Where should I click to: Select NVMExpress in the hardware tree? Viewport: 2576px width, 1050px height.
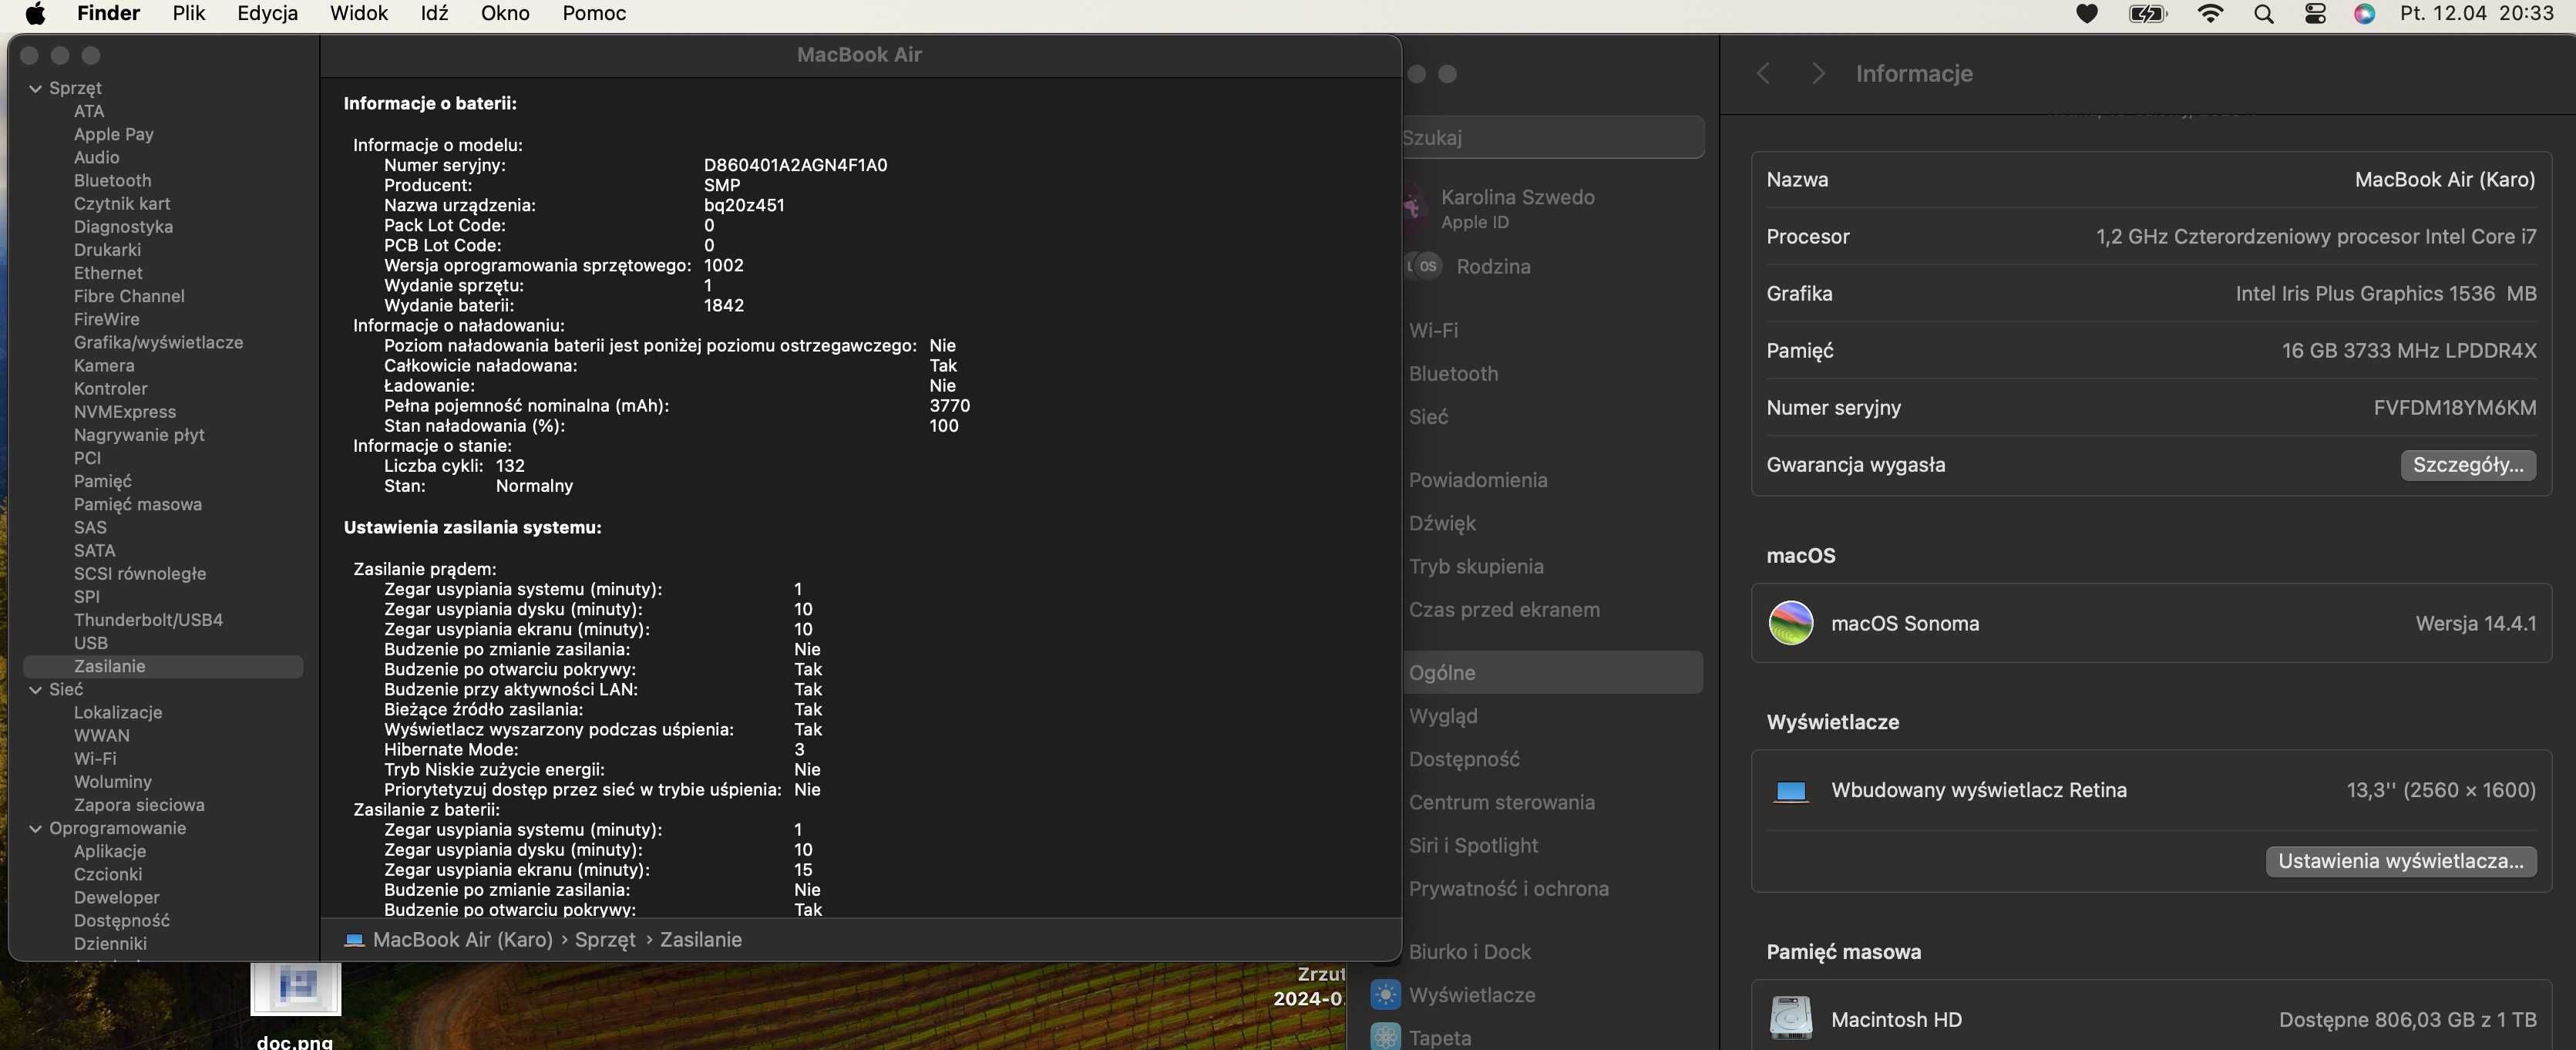pyautogui.click(x=124, y=411)
